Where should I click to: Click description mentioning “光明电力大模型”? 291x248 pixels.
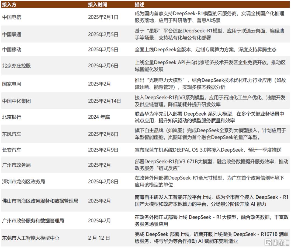210,84
